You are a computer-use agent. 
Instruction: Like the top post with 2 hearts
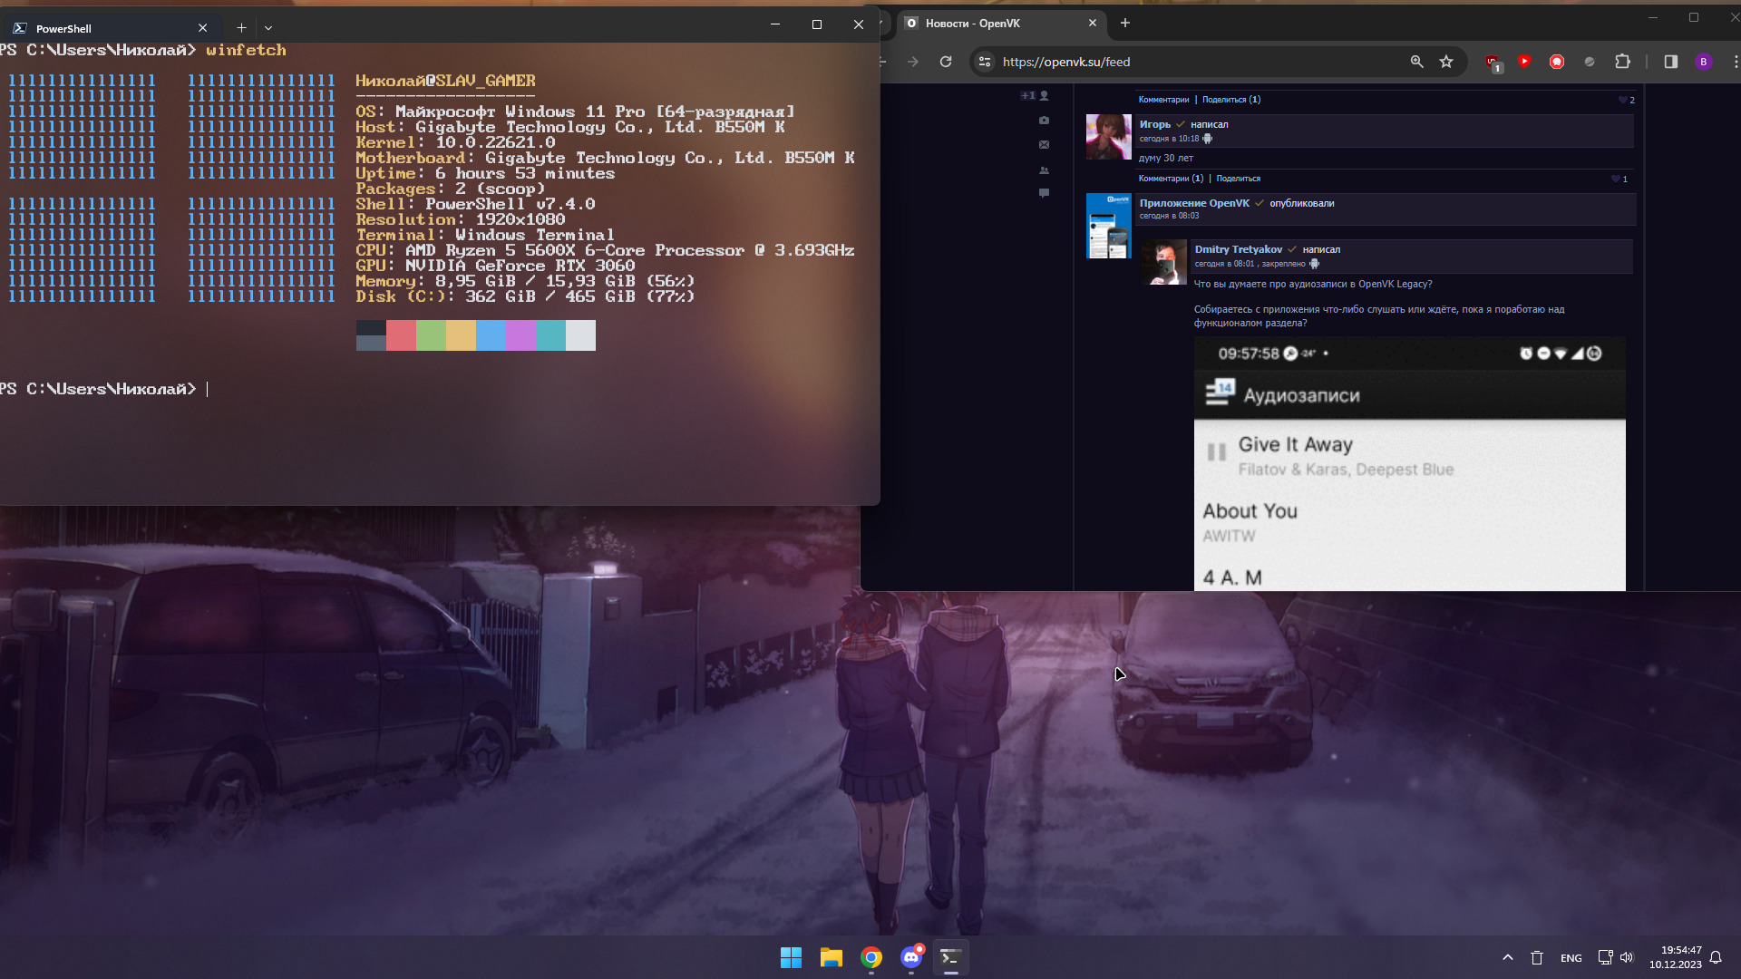coord(1623,100)
